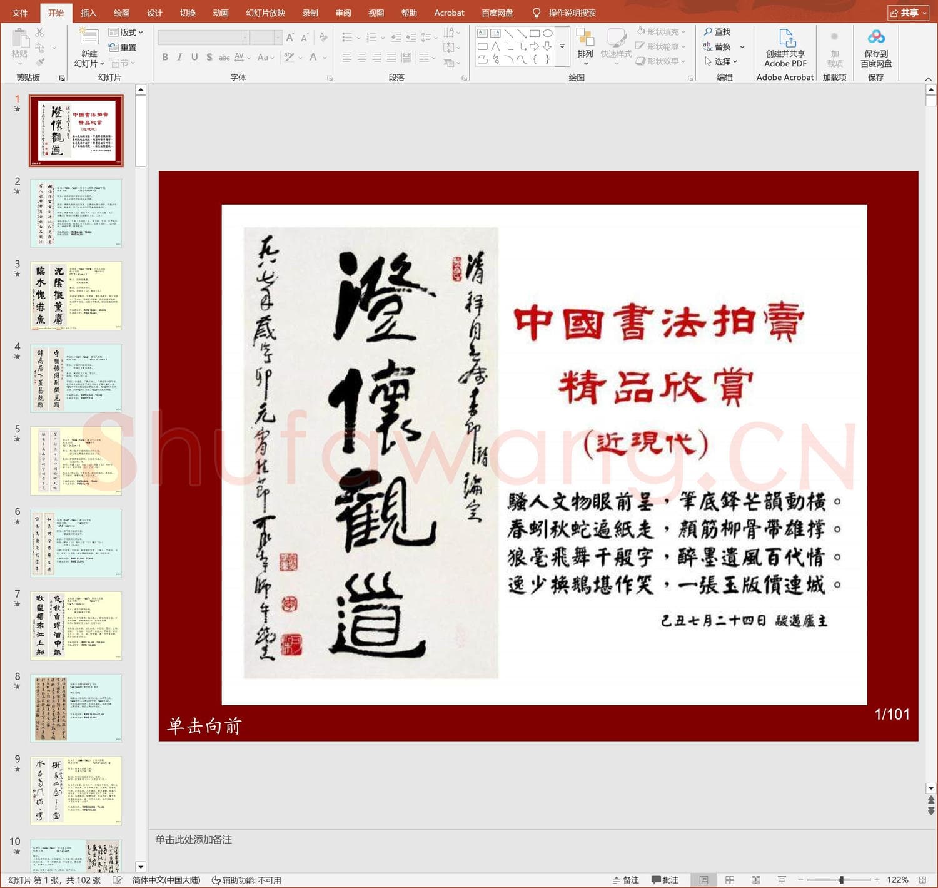
Task: Click the New Slide icon
Action: [x=89, y=37]
